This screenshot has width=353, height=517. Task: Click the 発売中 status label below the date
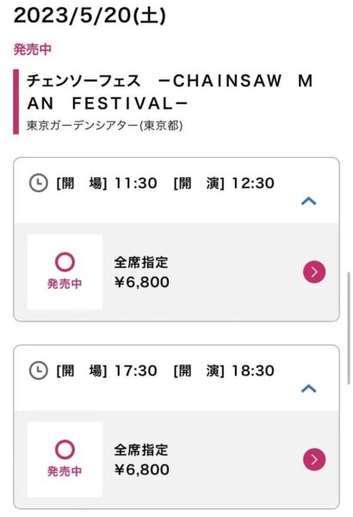33,49
